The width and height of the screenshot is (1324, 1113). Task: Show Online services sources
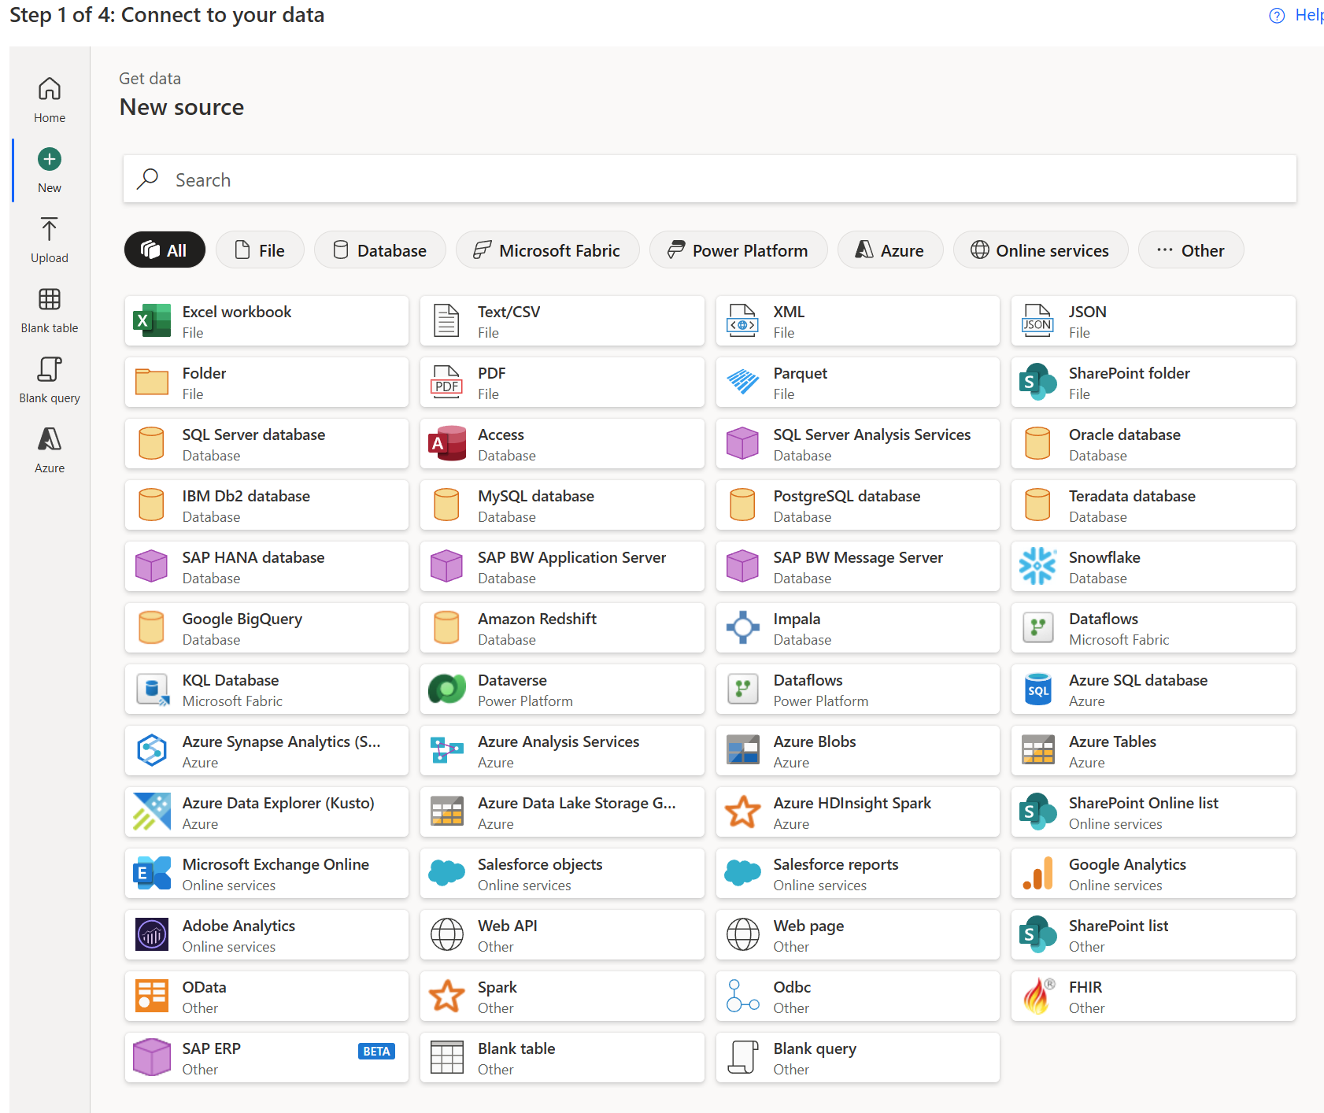tap(1041, 250)
